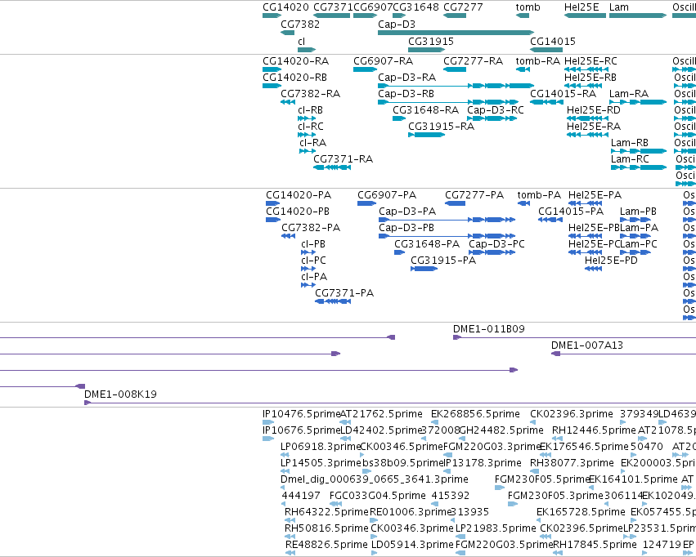Click transcript Hel25E-RD
Screen dimensions: 696x557
[x=594, y=110]
